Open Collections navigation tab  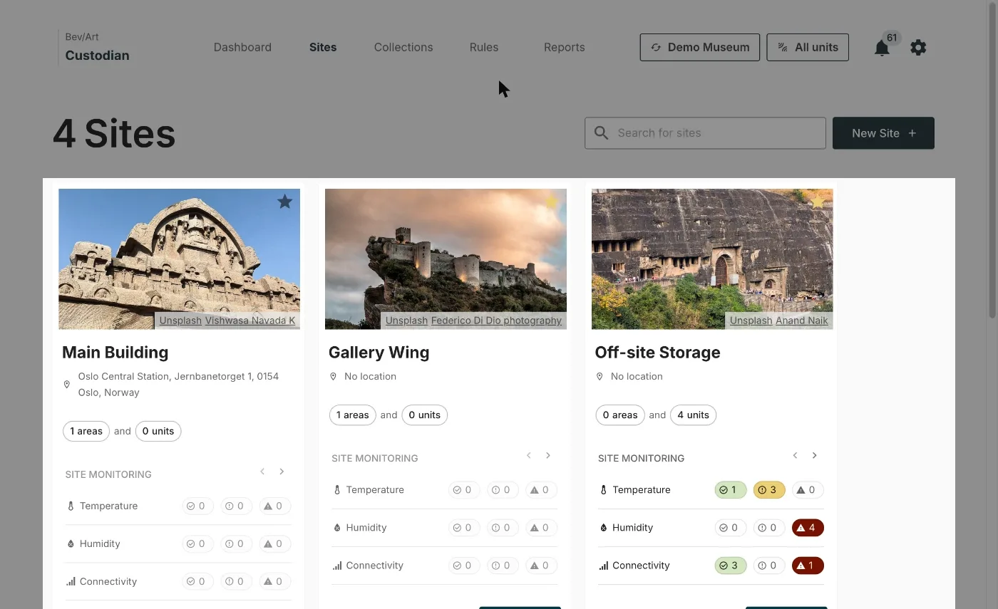403,47
